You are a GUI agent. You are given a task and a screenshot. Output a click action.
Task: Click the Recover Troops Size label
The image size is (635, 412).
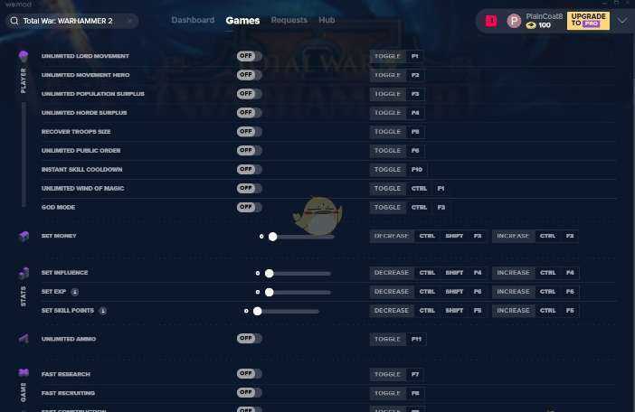pyautogui.click(x=76, y=132)
